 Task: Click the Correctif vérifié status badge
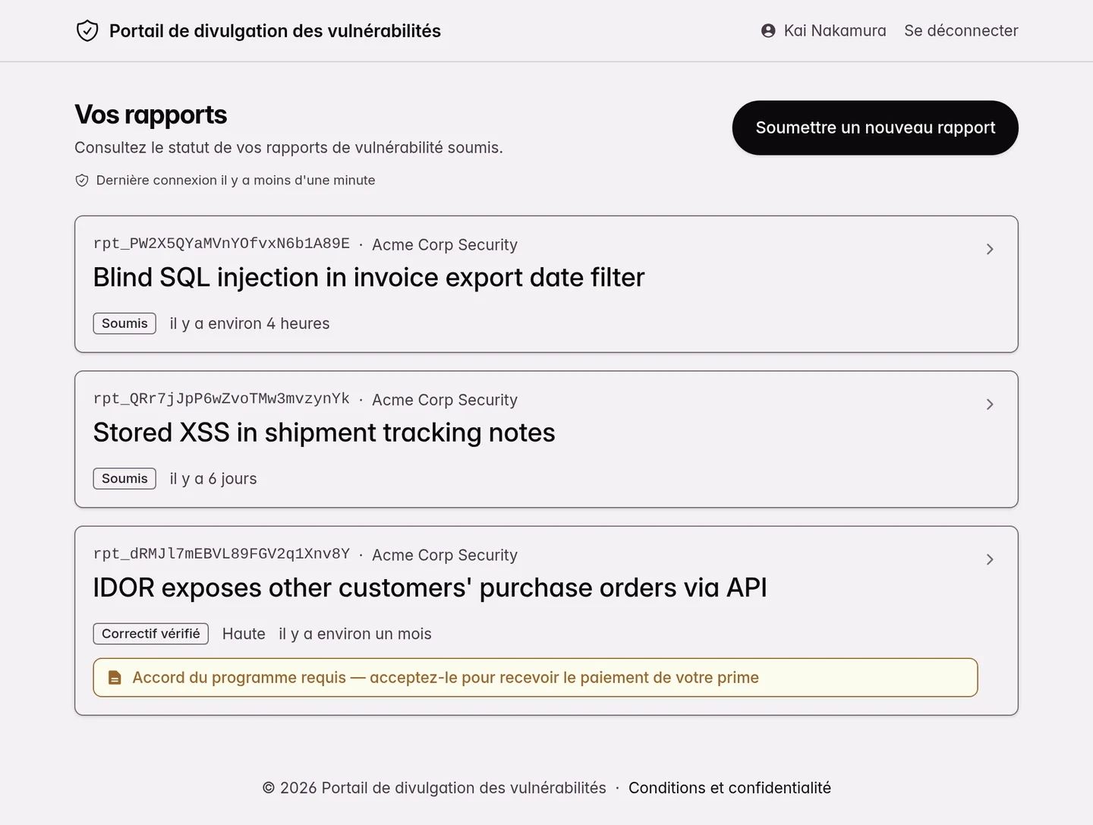pyautogui.click(x=151, y=634)
